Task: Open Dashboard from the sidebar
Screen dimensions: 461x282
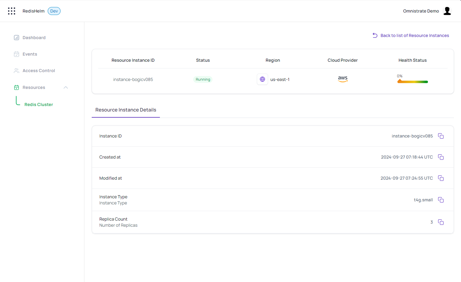Action: [x=34, y=38]
